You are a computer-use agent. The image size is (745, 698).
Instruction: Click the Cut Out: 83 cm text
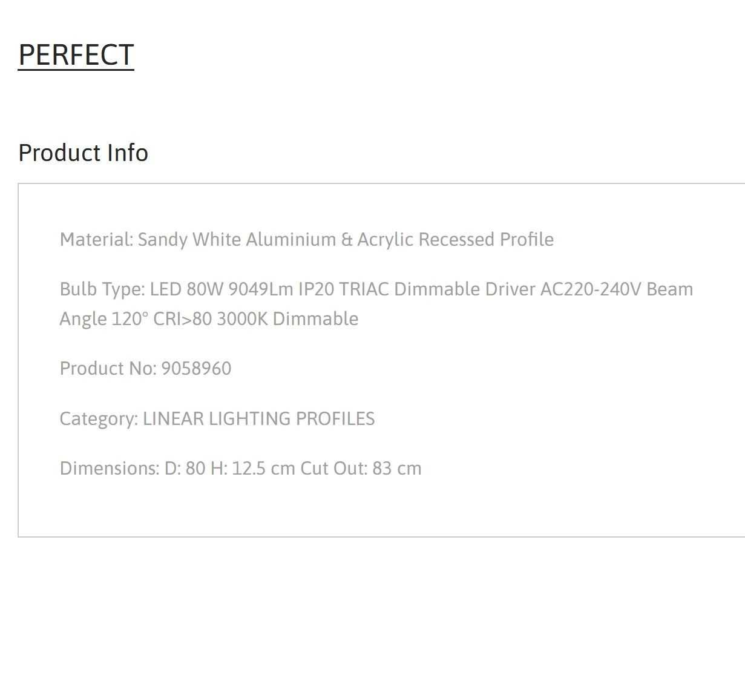361,468
